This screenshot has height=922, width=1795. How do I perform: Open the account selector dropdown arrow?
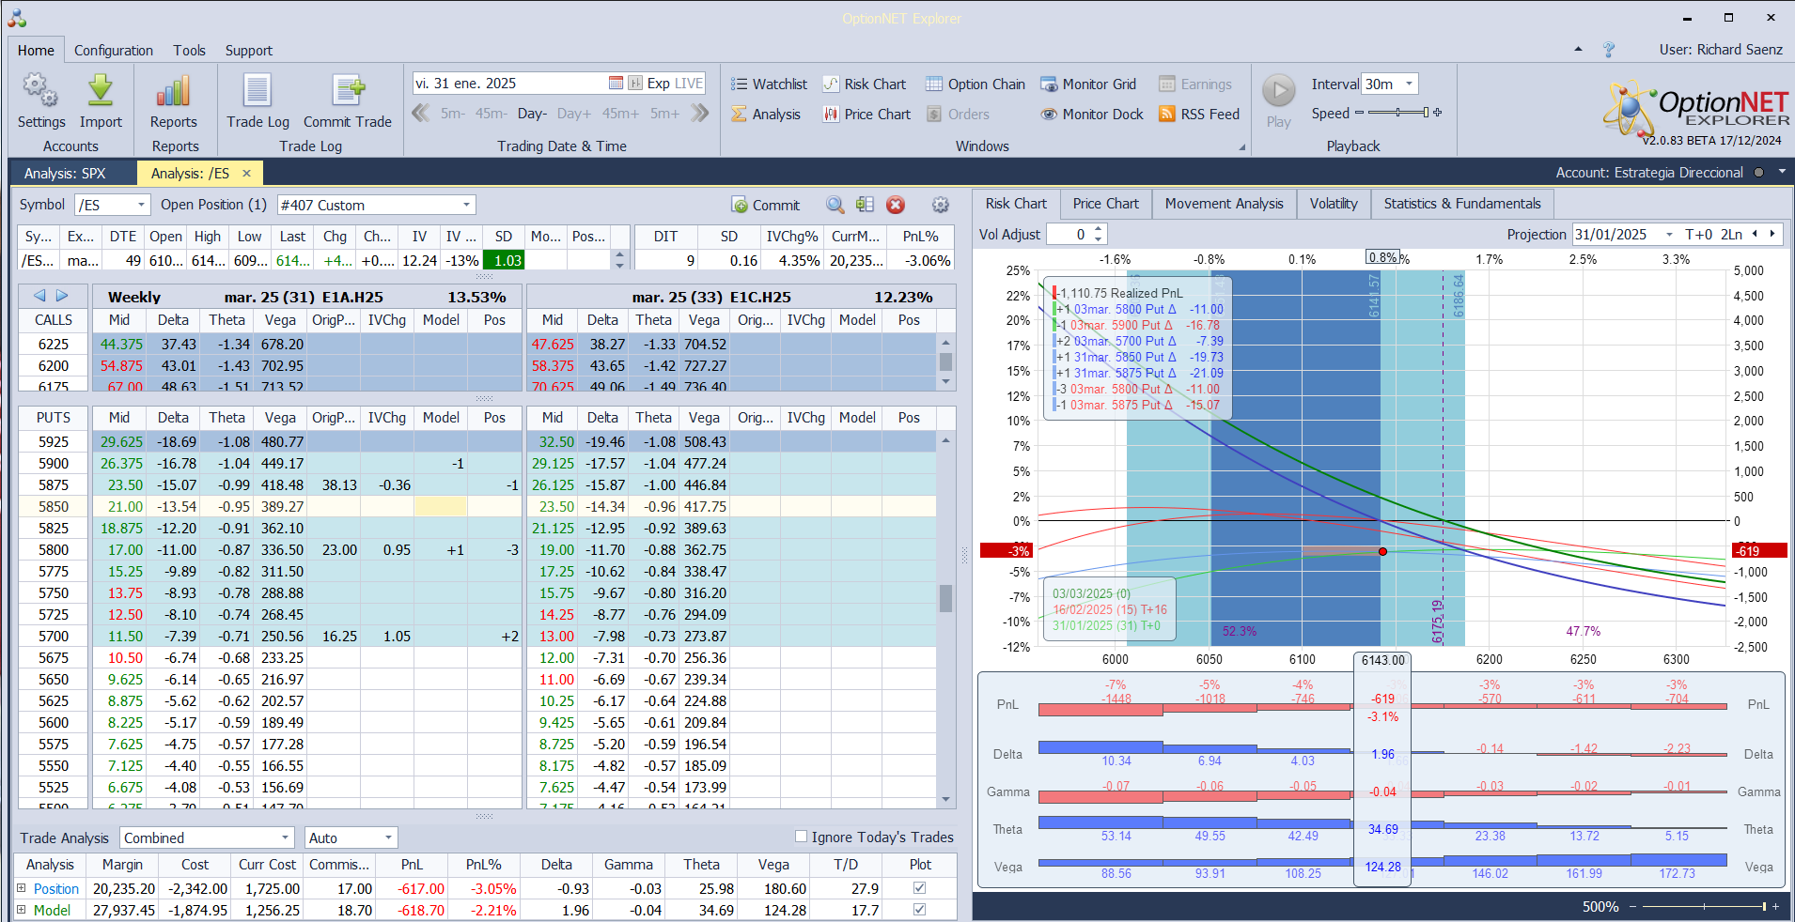pos(1782,173)
